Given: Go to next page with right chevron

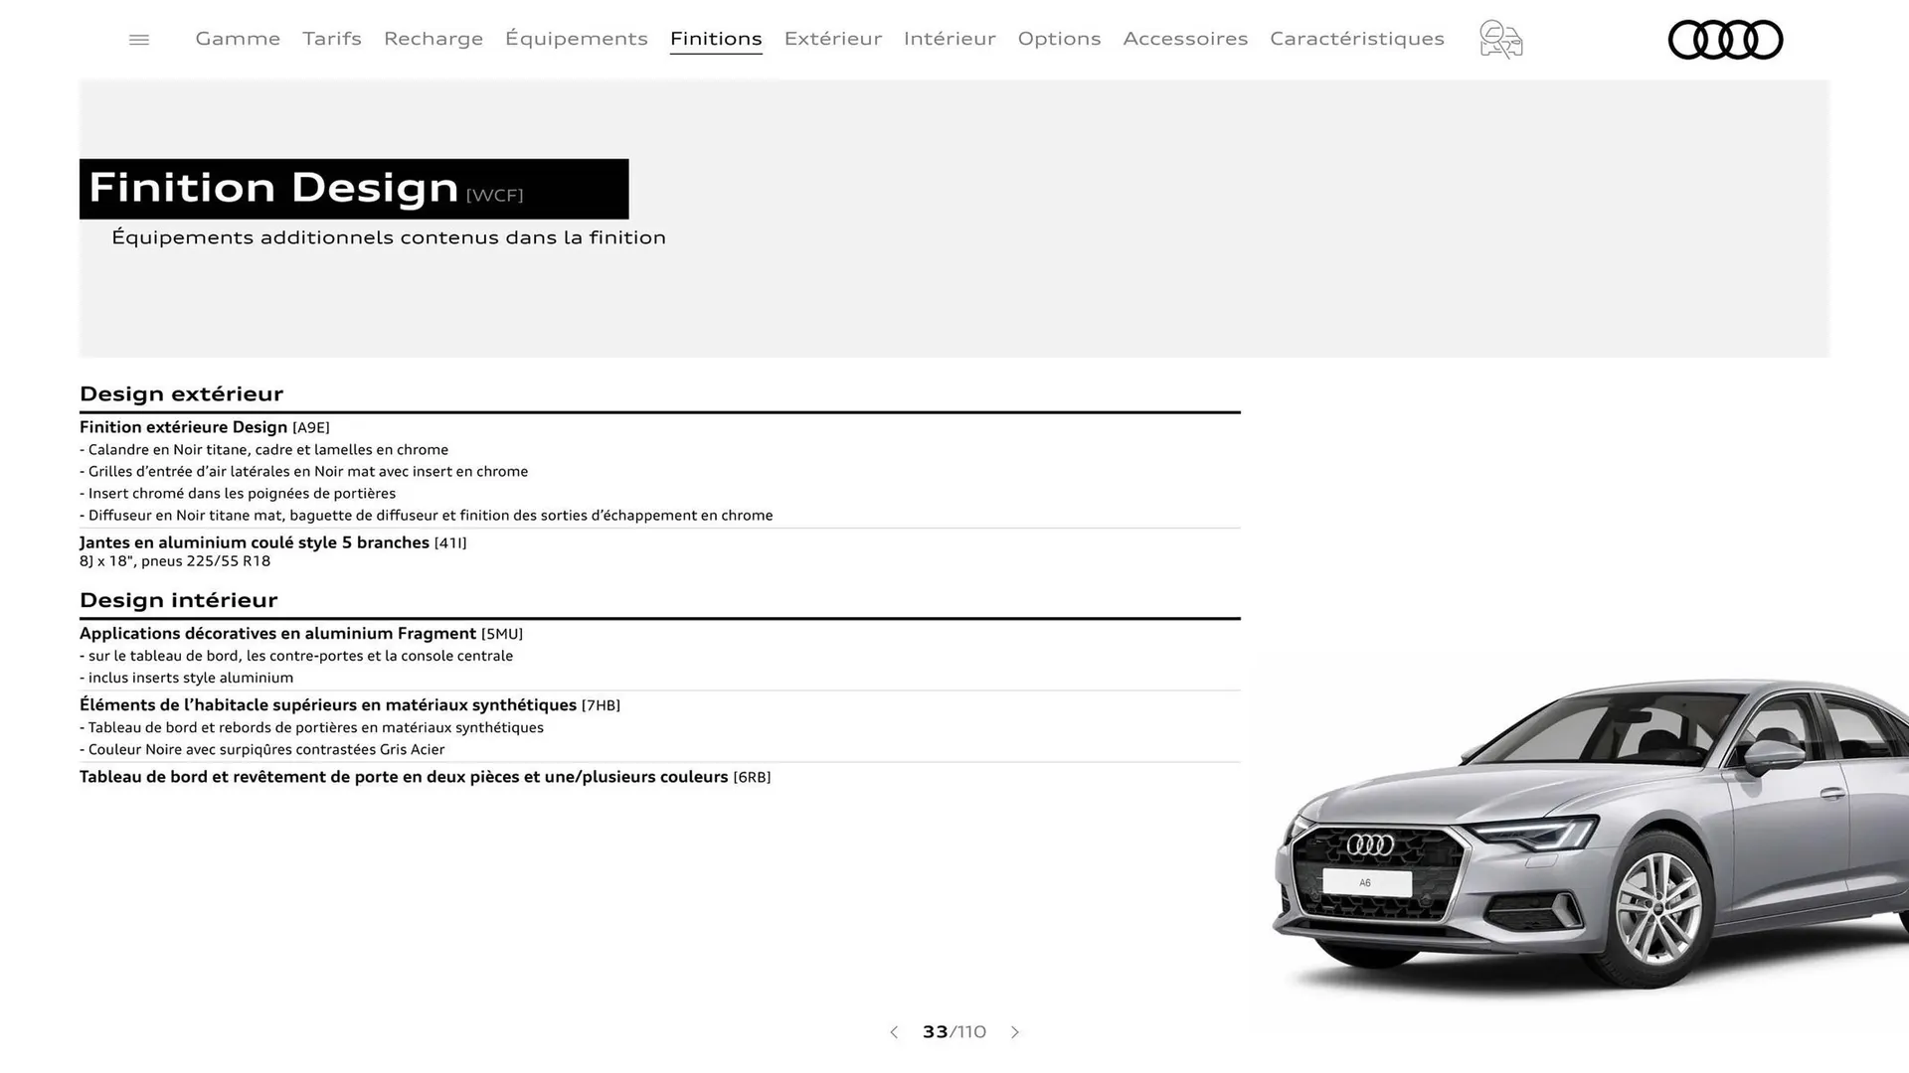Looking at the screenshot, I should pos(1015,1032).
